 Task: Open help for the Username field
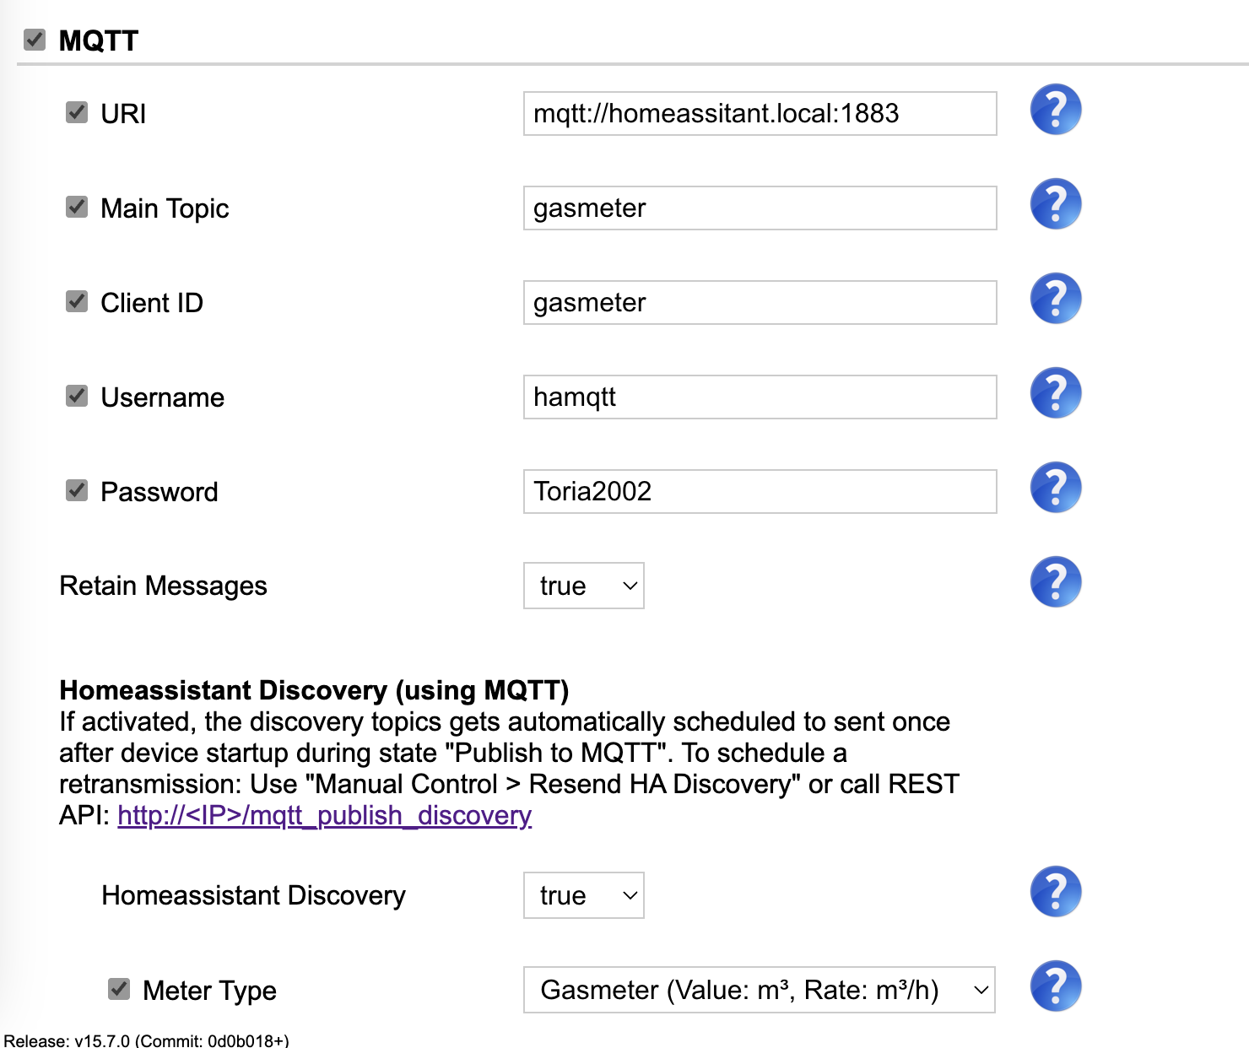point(1055,393)
